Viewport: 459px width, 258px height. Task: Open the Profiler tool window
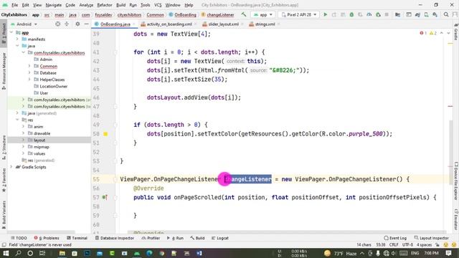(x=151, y=238)
